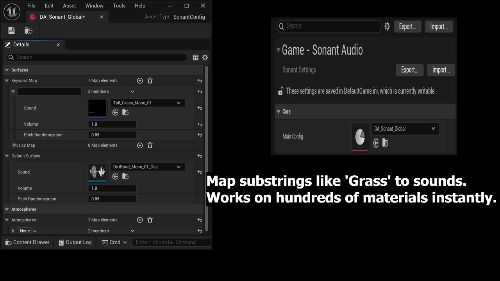Click the Details panel view options grid icon
Screen dimensions: 500x281
pyautogui.click(x=195, y=57)
